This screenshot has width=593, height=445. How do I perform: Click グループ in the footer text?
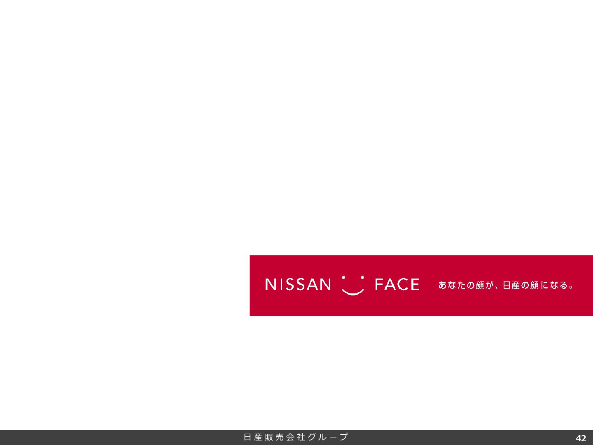[x=328, y=437]
